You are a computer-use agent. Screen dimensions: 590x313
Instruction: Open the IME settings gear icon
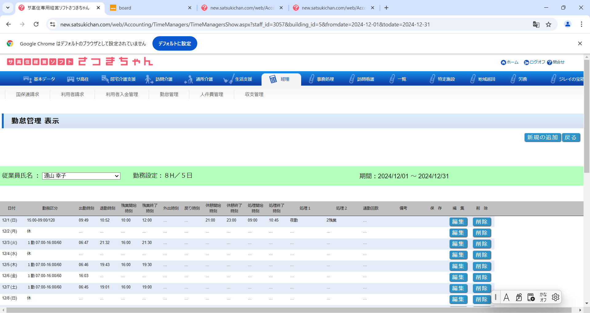555,297
